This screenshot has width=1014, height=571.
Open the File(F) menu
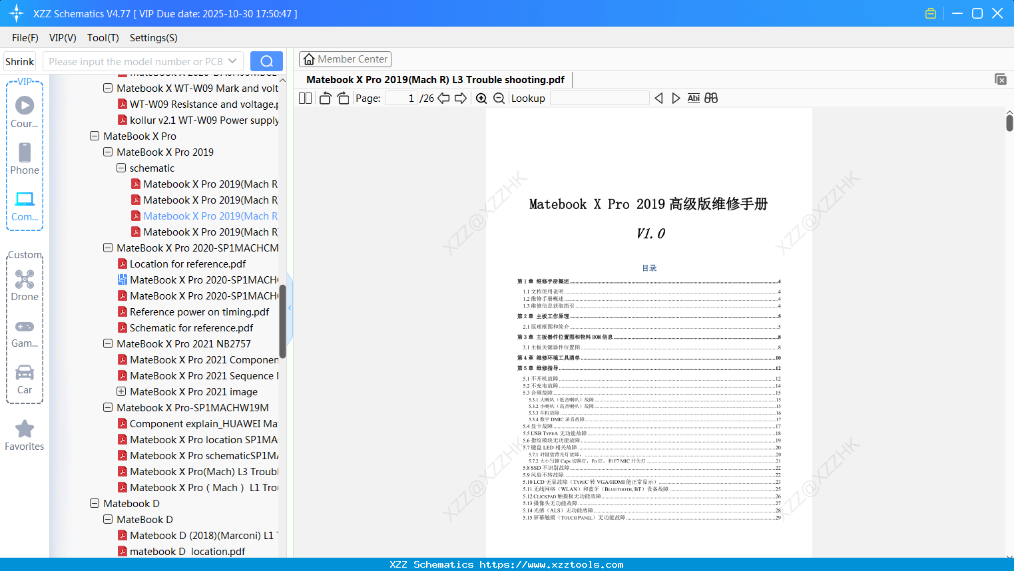(25, 38)
